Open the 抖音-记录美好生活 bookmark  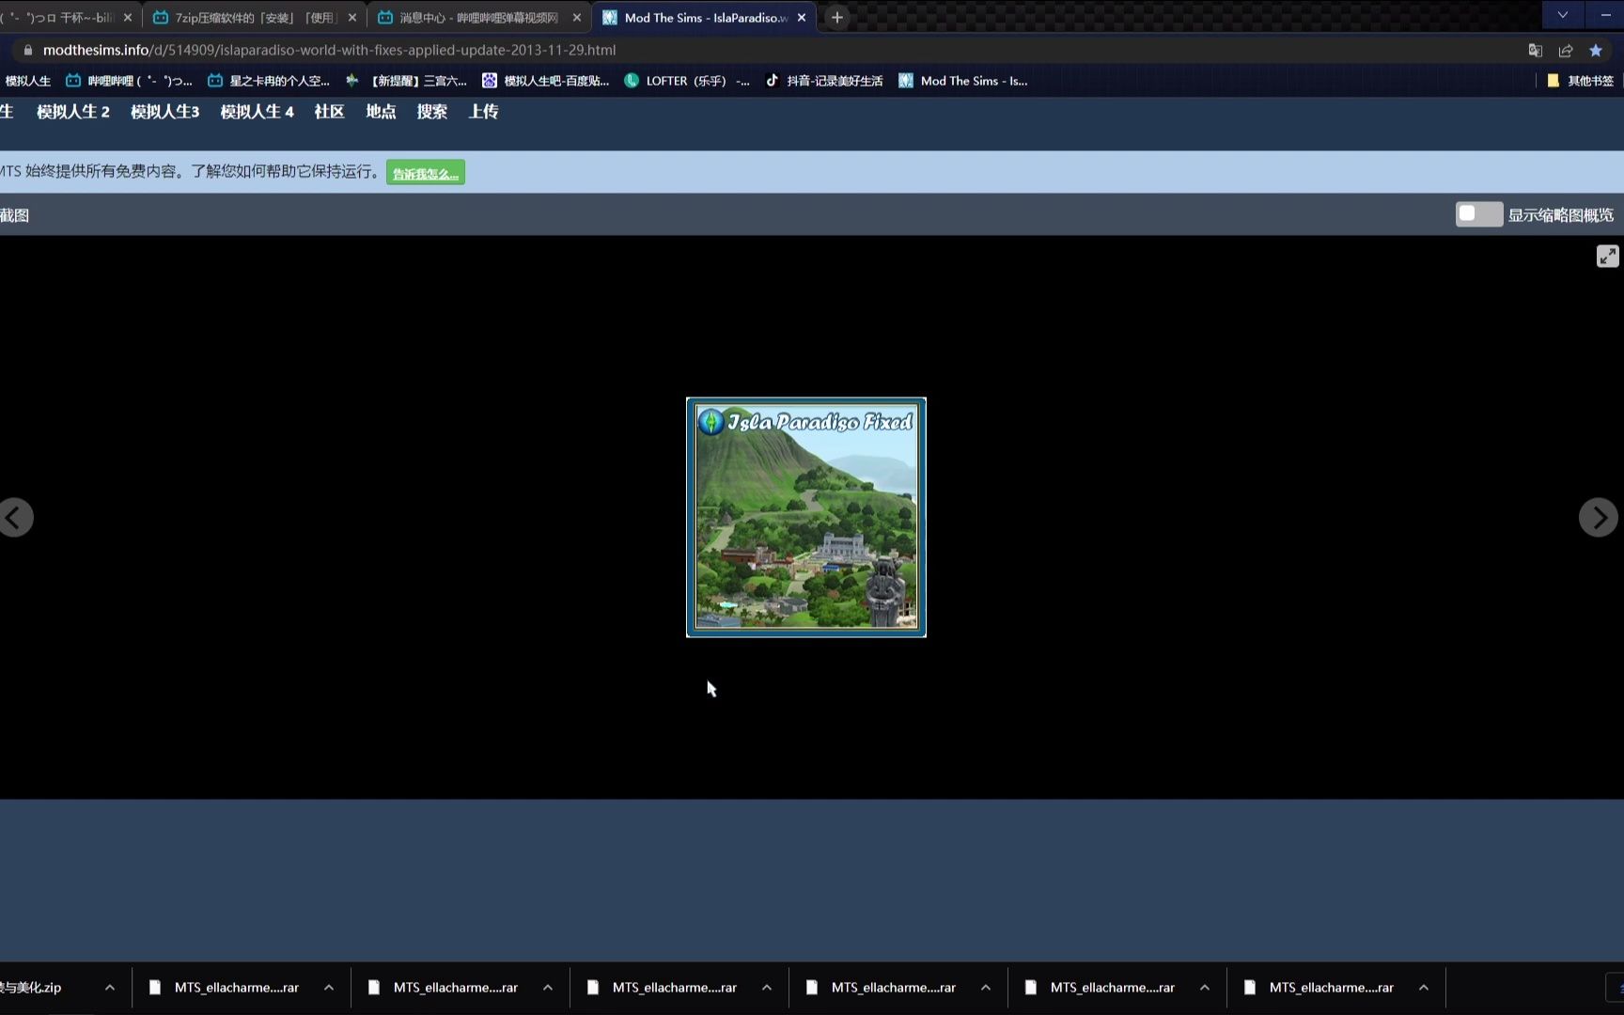click(824, 81)
